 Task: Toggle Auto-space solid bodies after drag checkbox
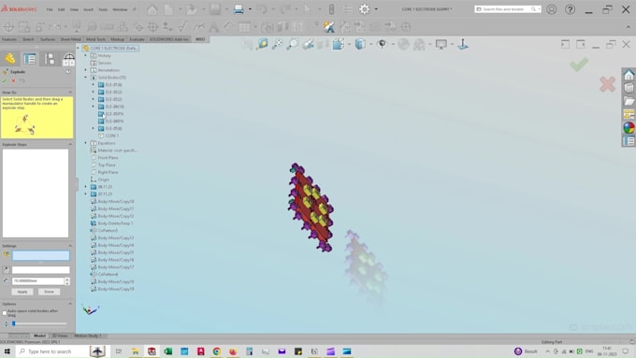tap(5, 313)
